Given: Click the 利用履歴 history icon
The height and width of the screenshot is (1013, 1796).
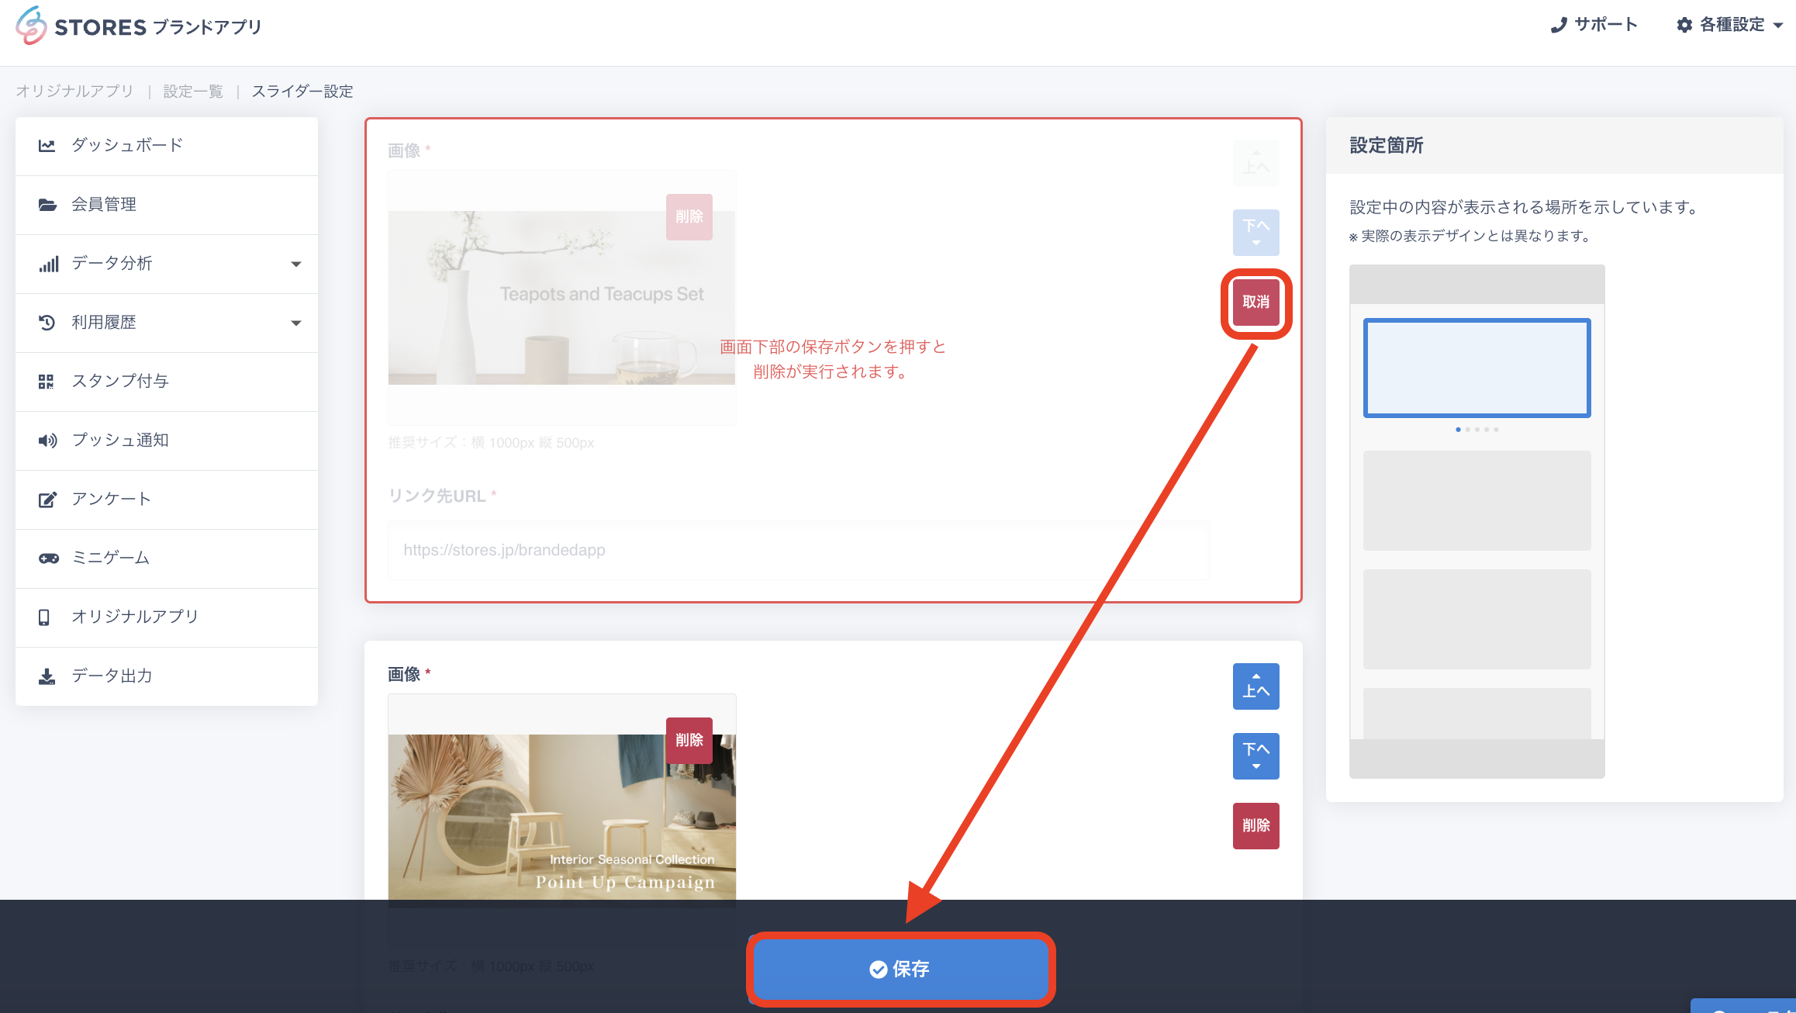Looking at the screenshot, I should [x=47, y=323].
